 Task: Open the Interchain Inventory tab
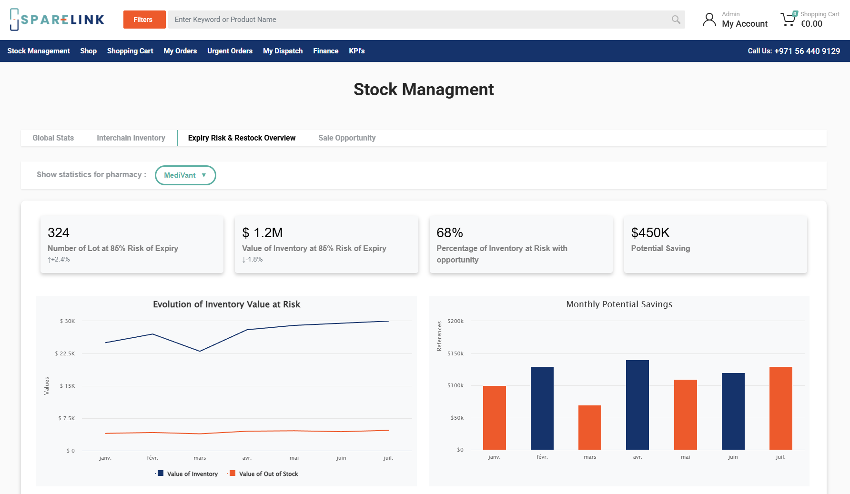pos(131,138)
